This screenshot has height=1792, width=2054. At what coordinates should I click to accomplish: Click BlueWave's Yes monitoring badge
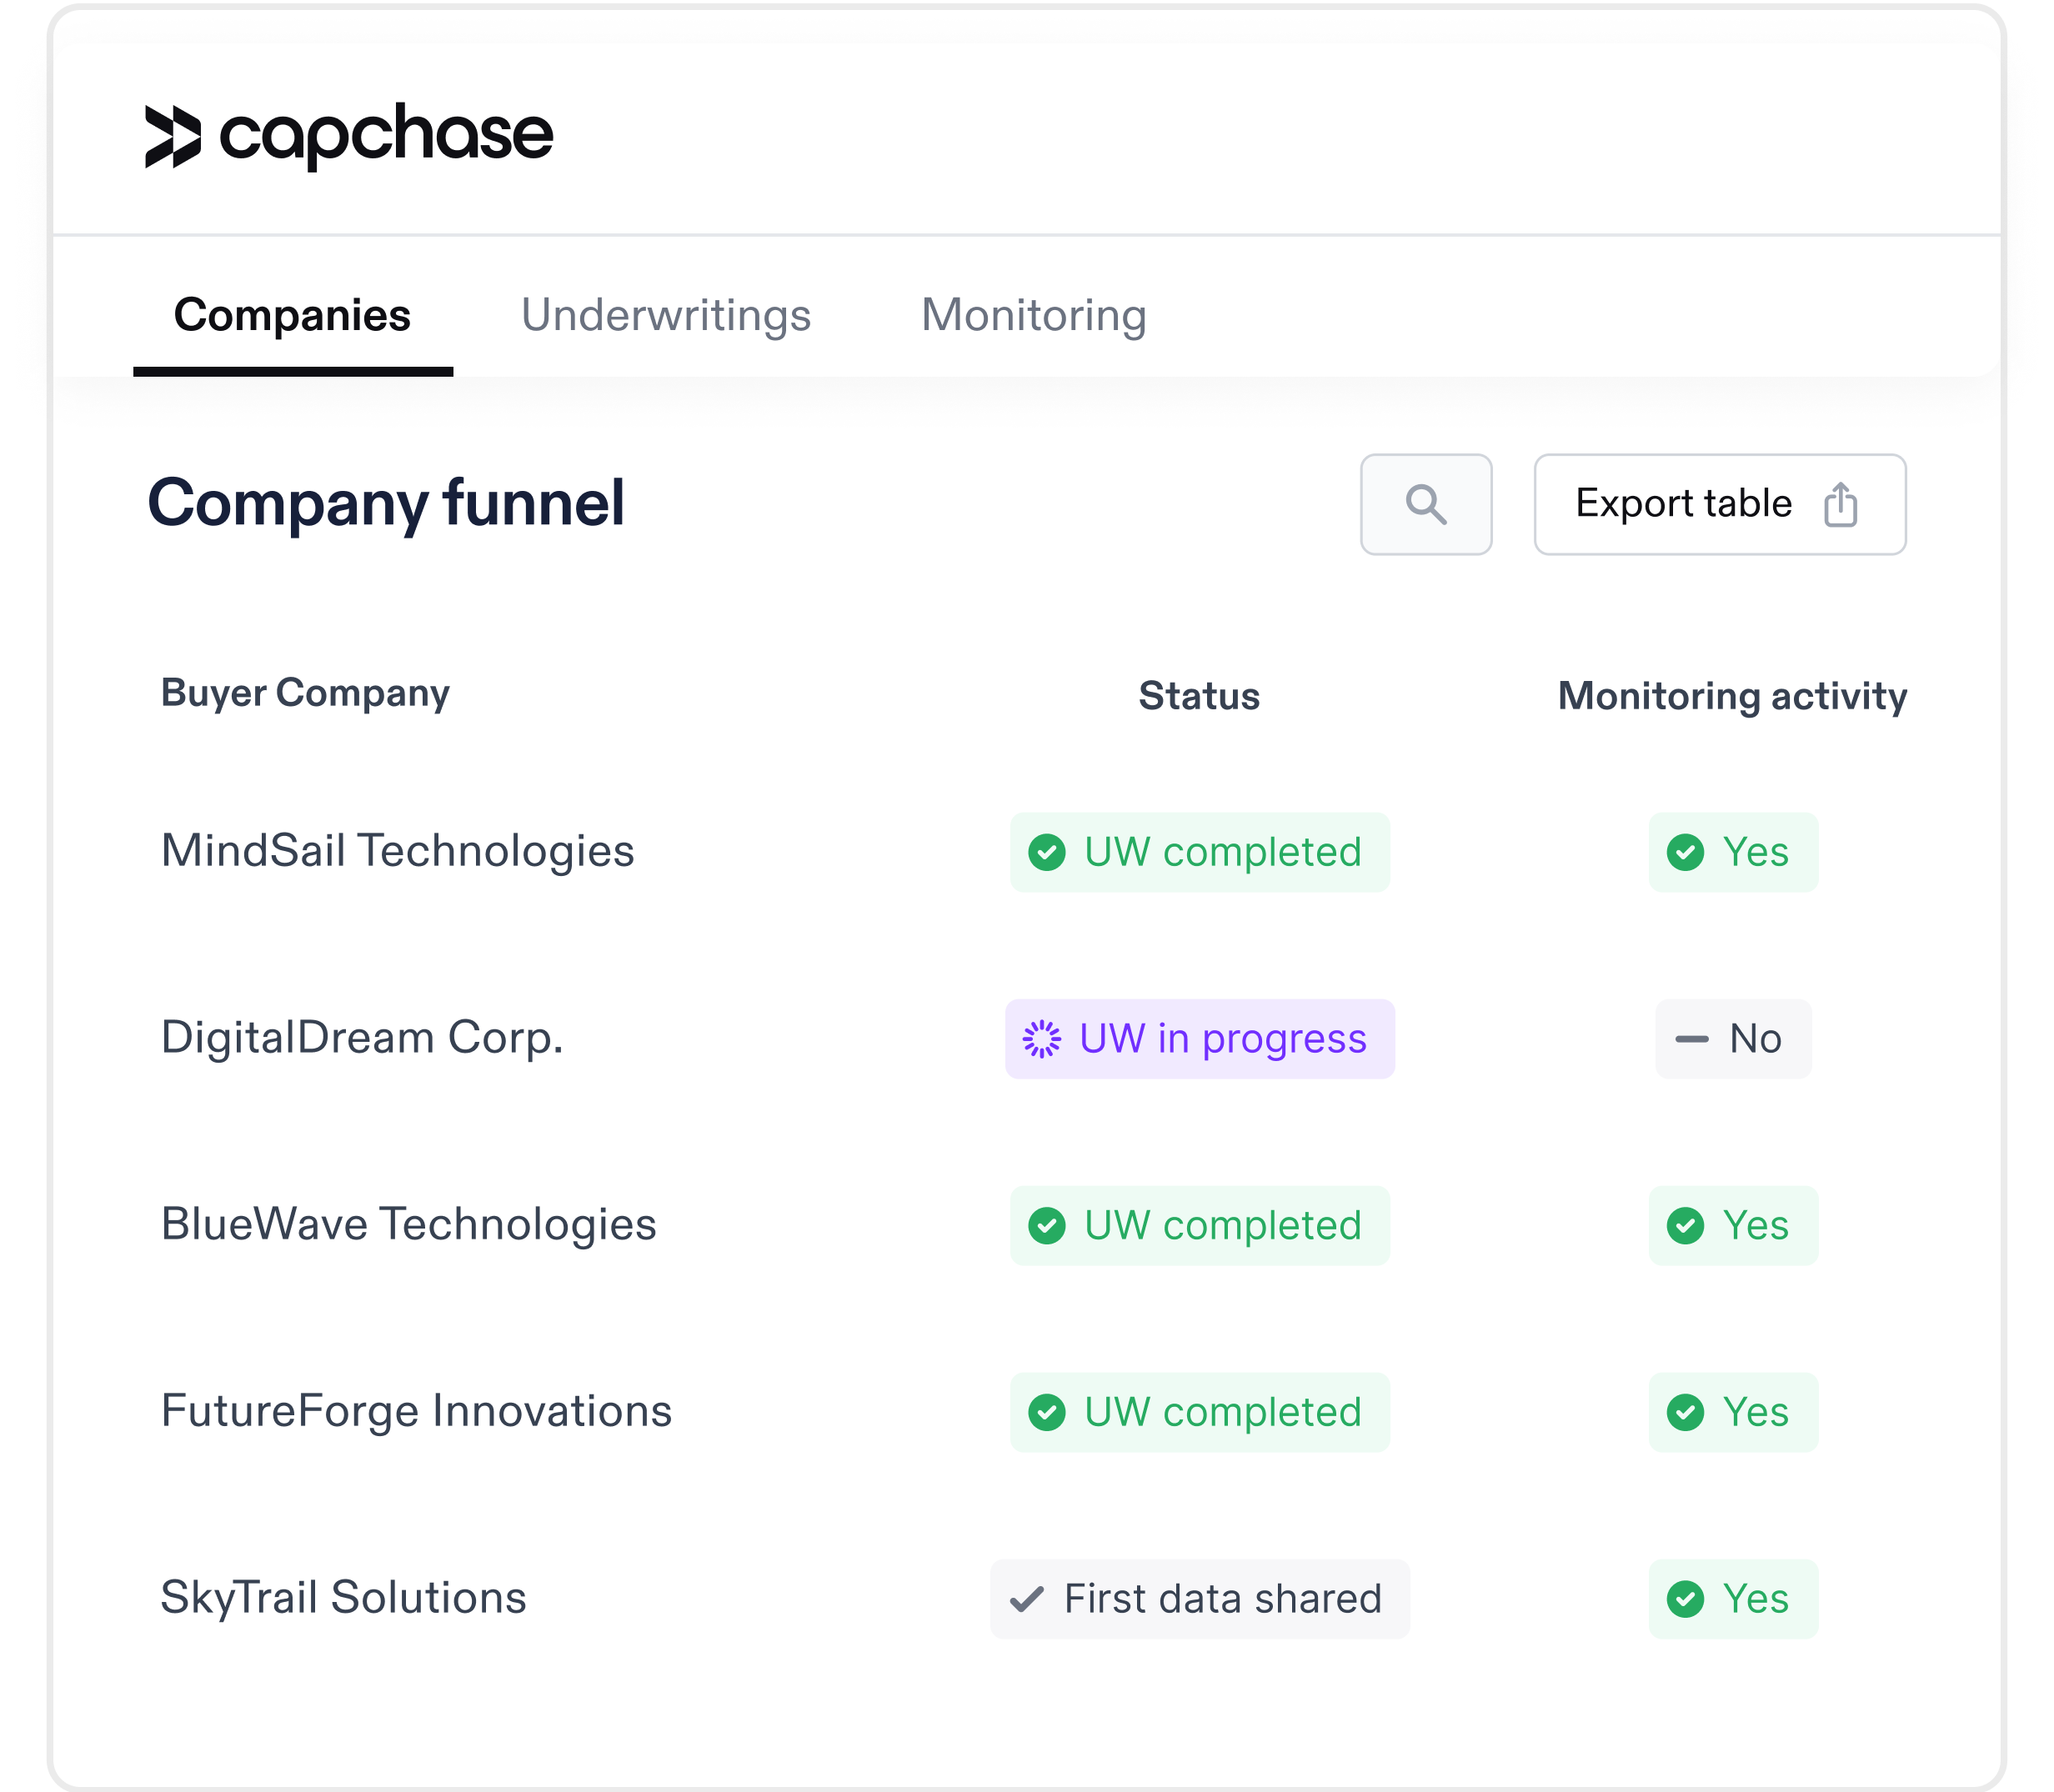coord(1733,1226)
